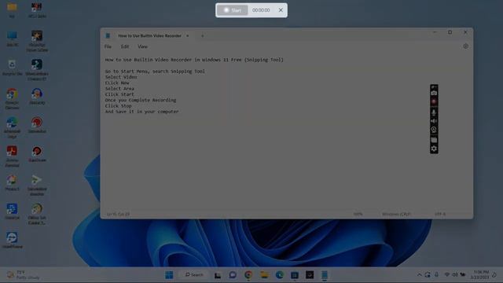
Task: Click the Ln, Col indicator in Notepad status bar
Action: [x=118, y=214]
